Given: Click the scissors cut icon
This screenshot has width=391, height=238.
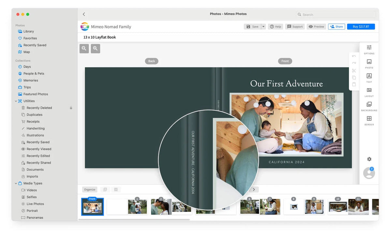Looking at the screenshot, I should [x=354, y=71].
